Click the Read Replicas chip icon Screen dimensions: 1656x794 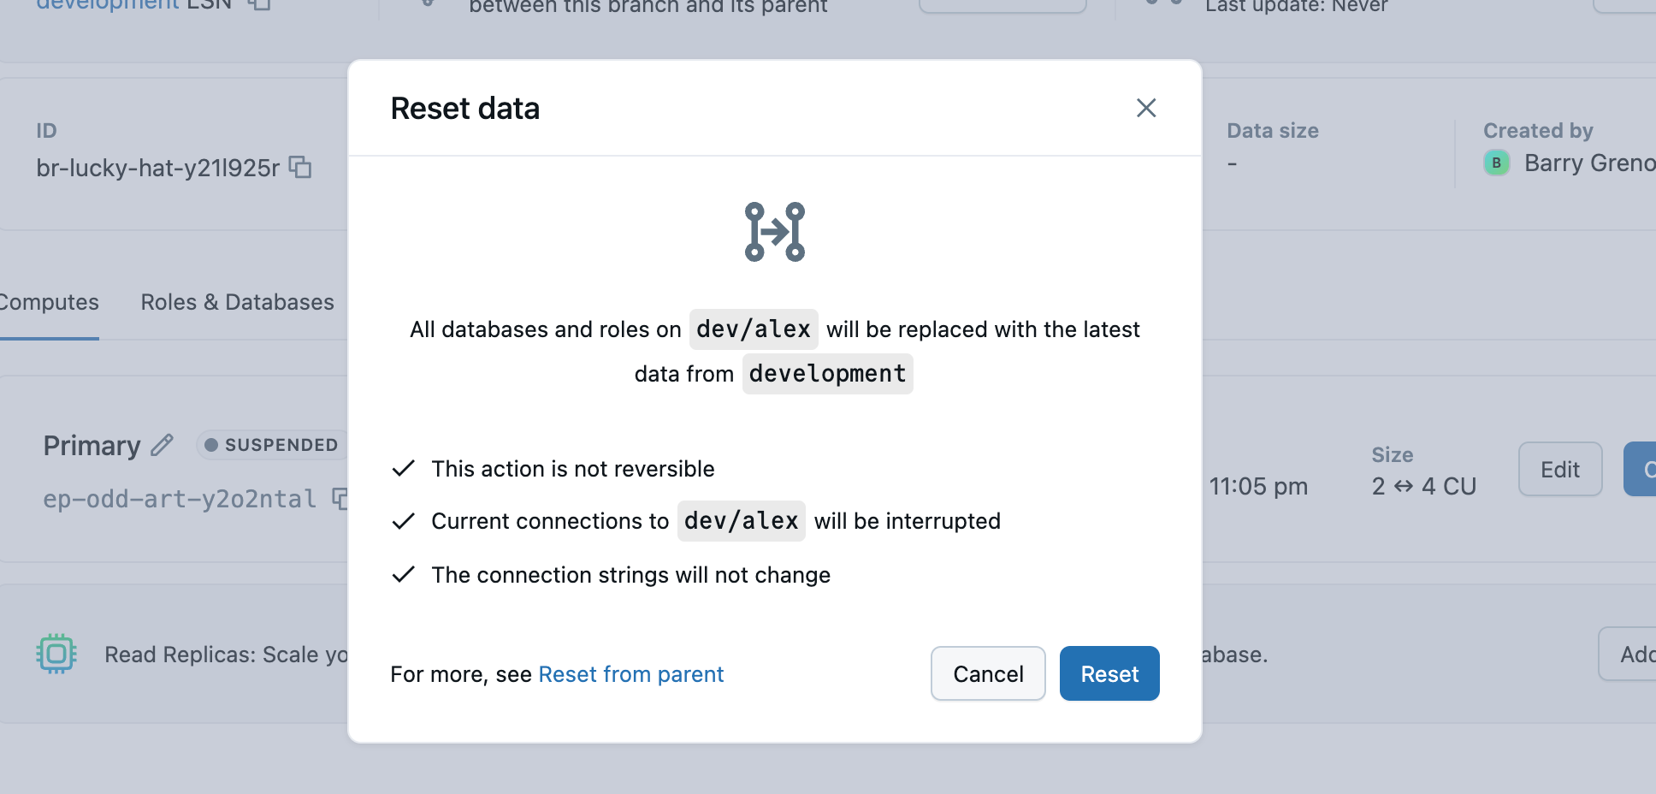pos(56,654)
